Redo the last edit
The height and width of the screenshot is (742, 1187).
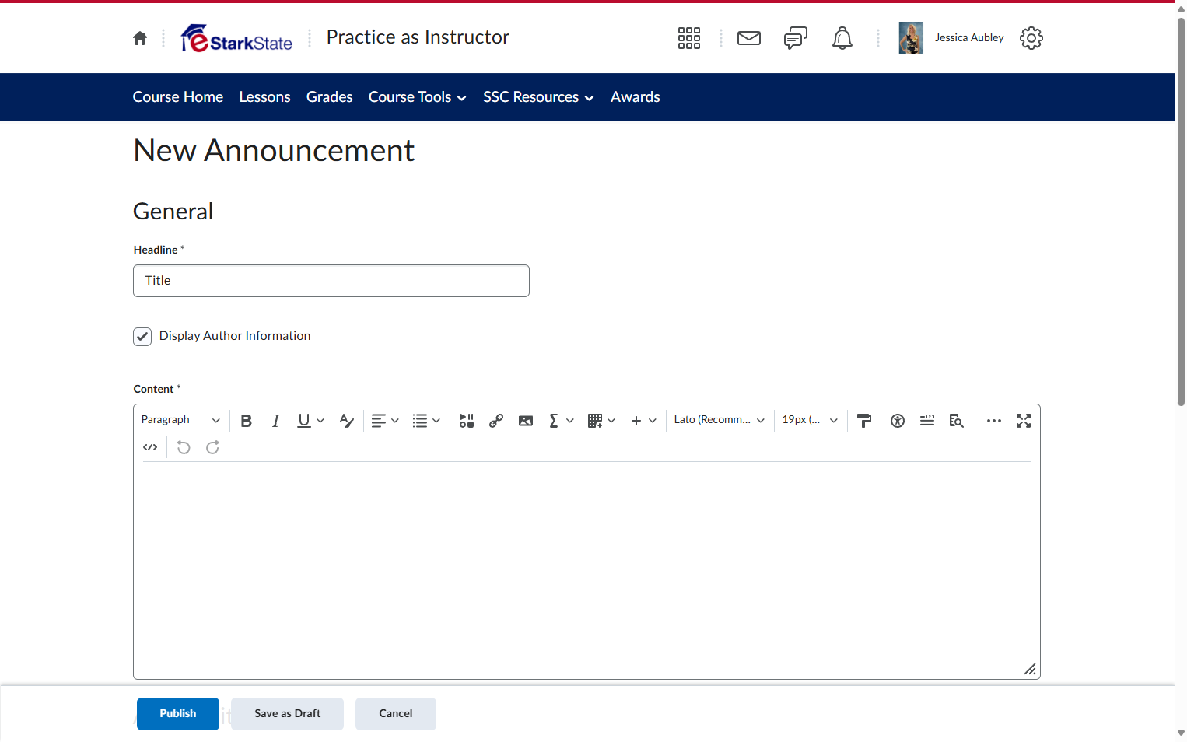pyautogui.click(x=212, y=447)
